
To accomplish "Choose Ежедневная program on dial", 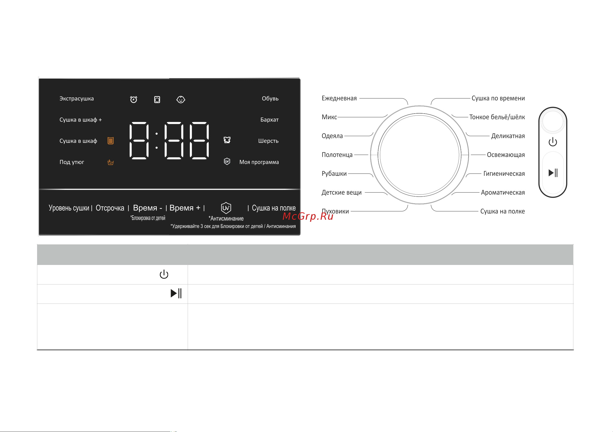I will tap(339, 98).
